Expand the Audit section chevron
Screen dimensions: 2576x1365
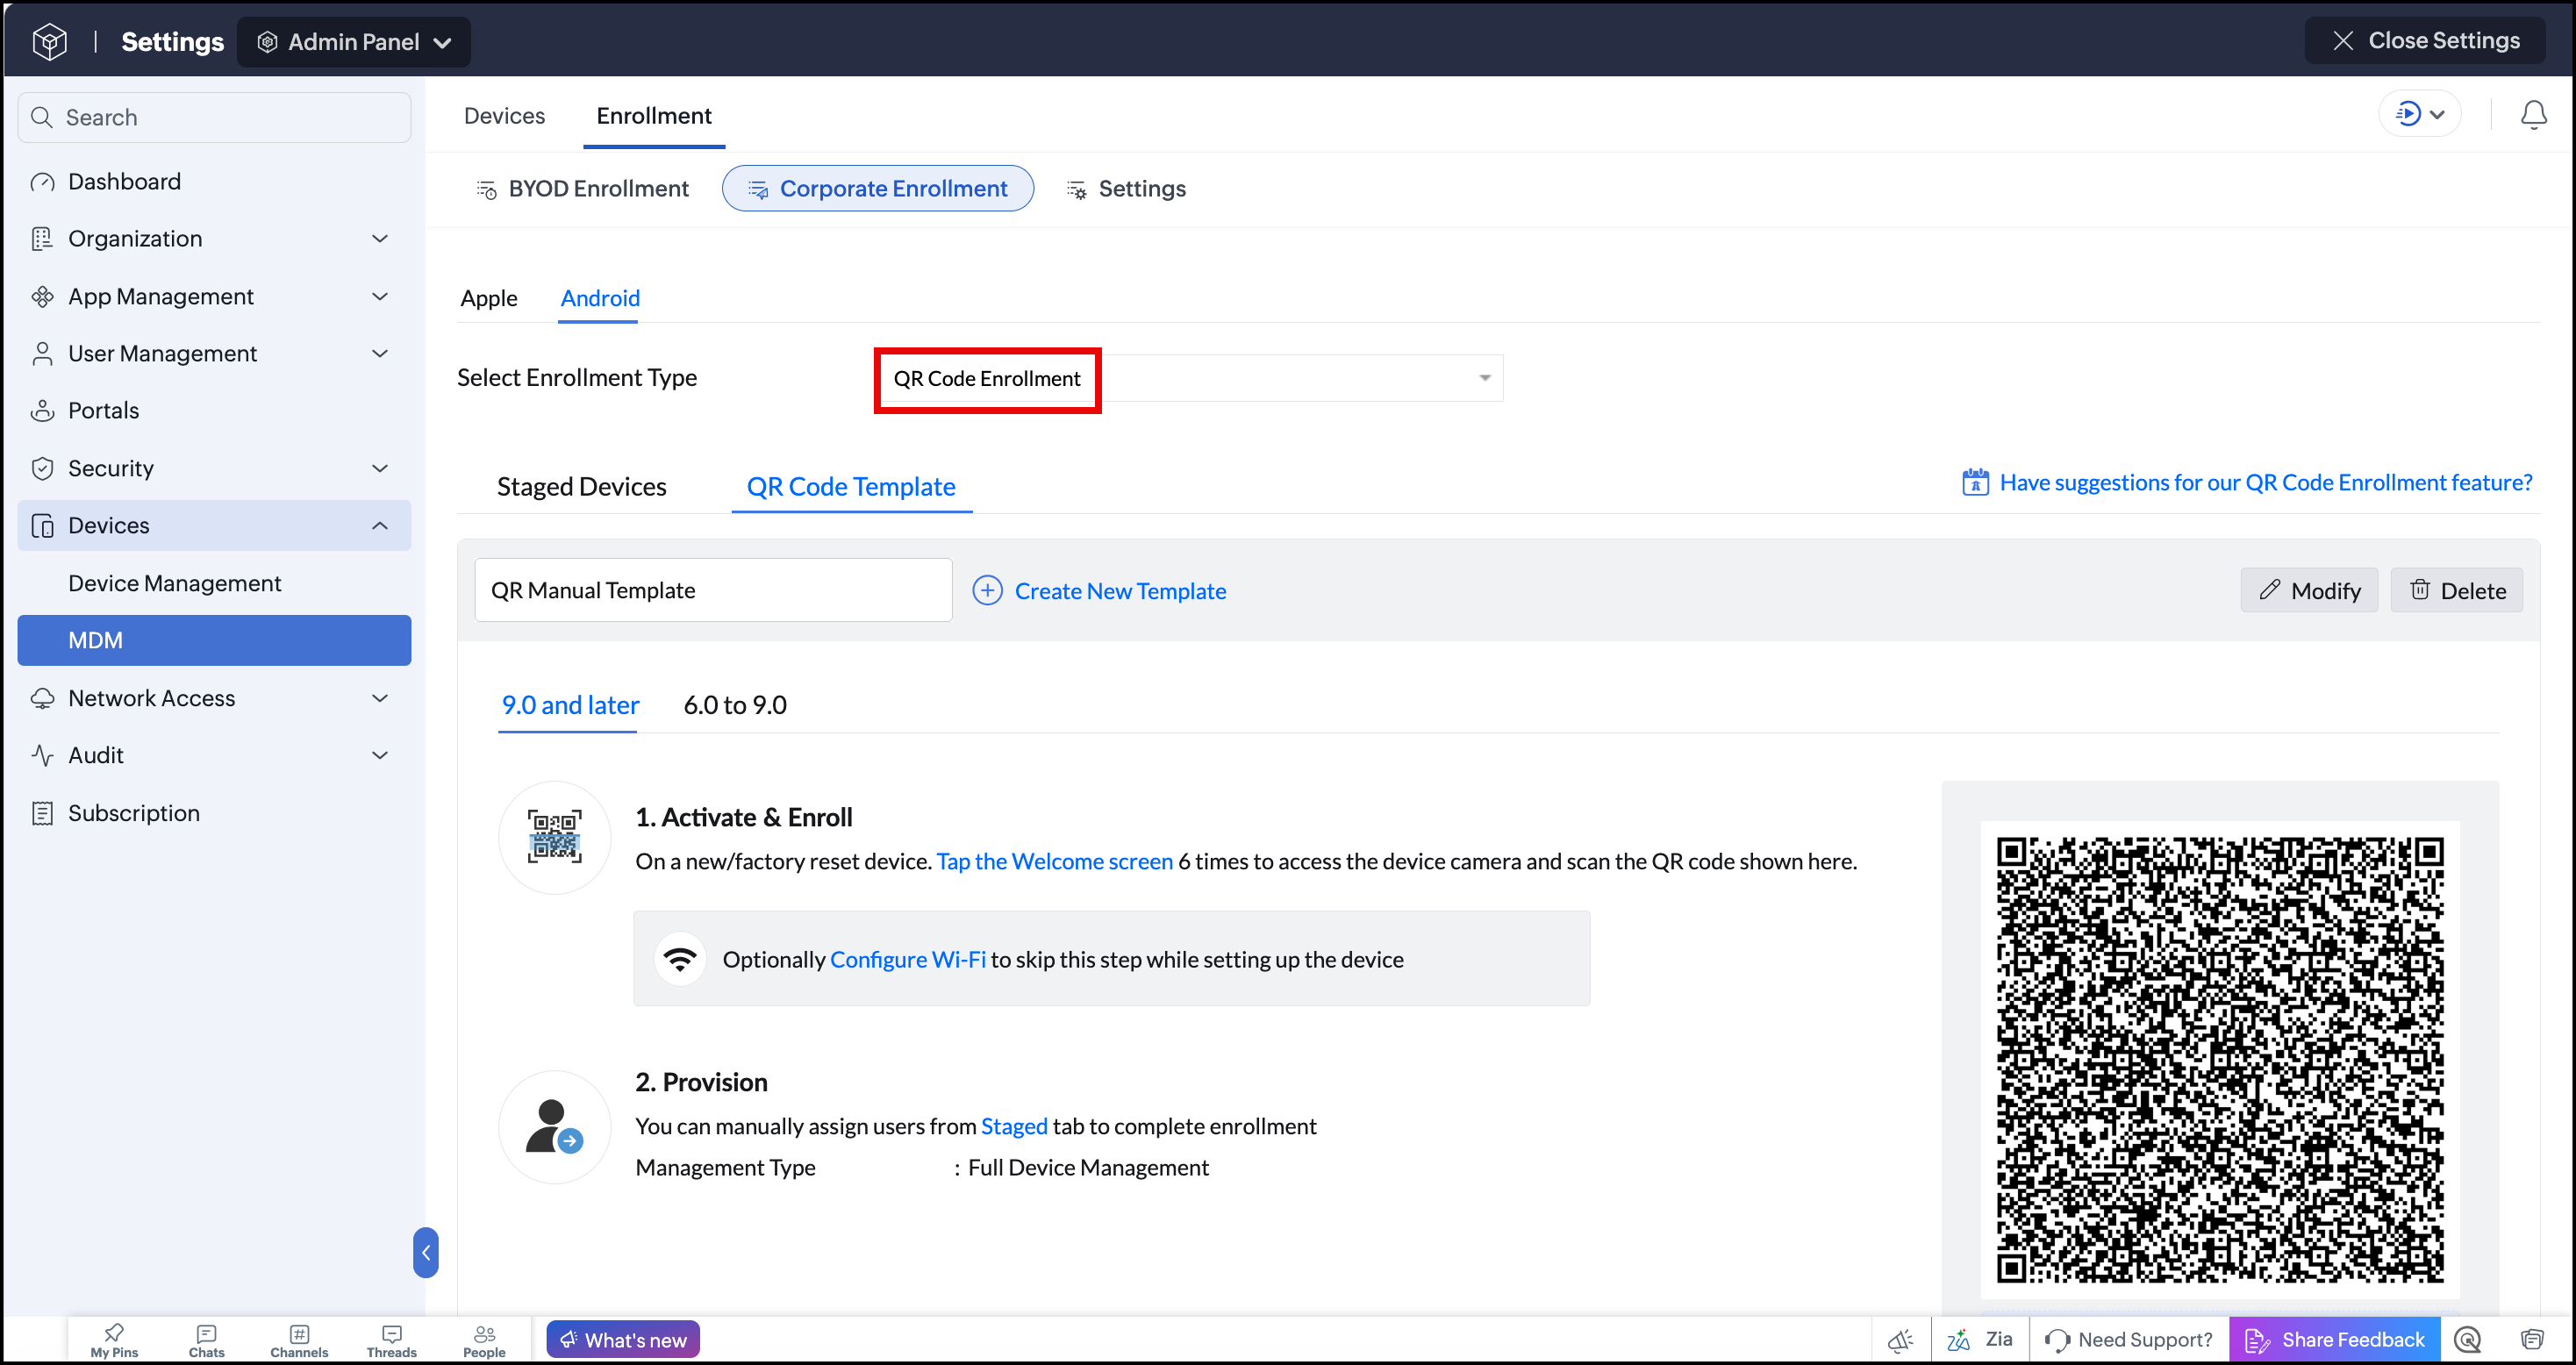(380, 755)
